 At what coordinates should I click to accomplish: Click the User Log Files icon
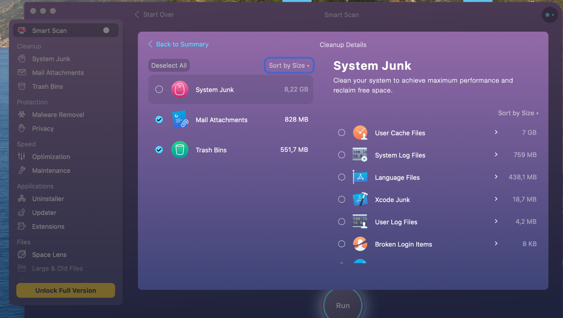click(360, 222)
